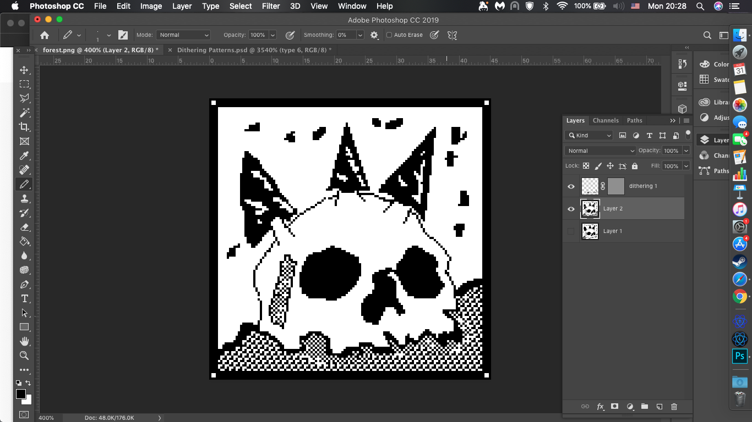This screenshot has width=752, height=422.
Task: Toggle symmetry paint butterfly icon
Action: [x=453, y=35]
